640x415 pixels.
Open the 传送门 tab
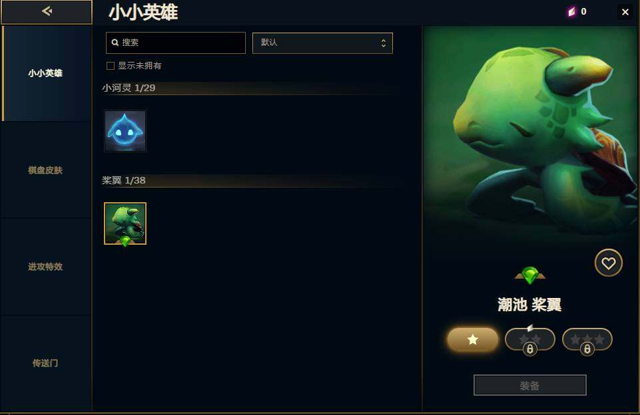(x=46, y=363)
